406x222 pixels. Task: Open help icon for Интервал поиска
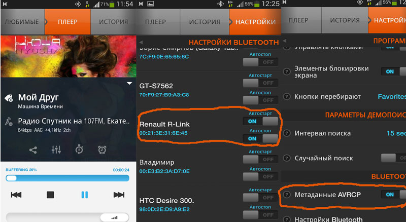287,133
